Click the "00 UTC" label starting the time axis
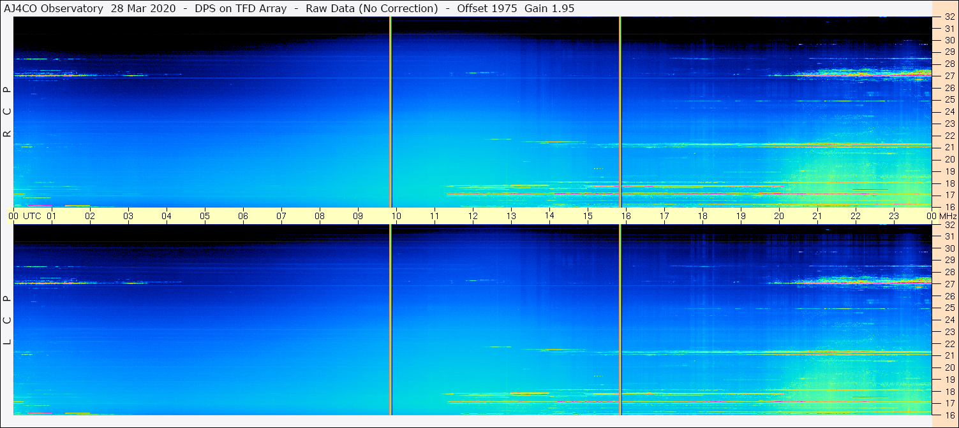 coord(25,216)
